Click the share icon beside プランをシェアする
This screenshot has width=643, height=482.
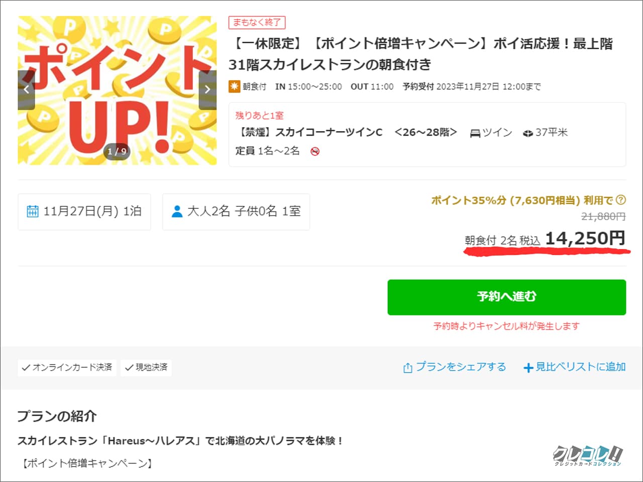[x=407, y=367]
